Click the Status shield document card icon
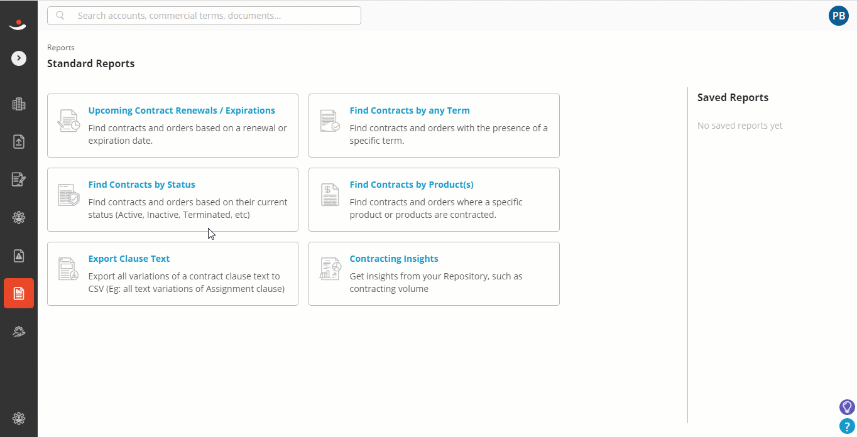The image size is (857, 437). 68,195
